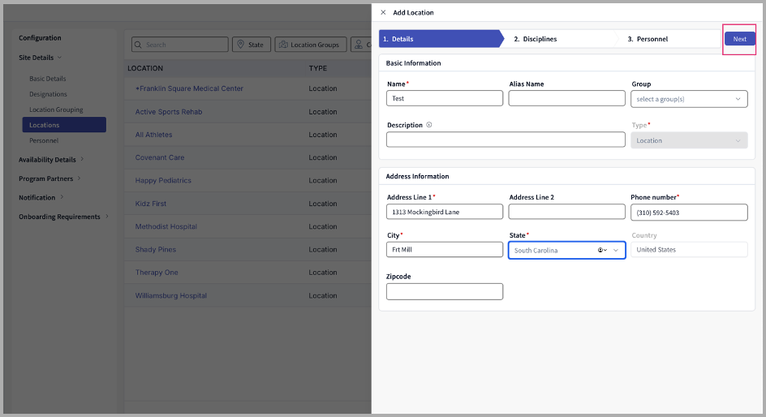The height and width of the screenshot is (417, 766).
Task: Click the search magnifier icon
Action: (x=138, y=45)
